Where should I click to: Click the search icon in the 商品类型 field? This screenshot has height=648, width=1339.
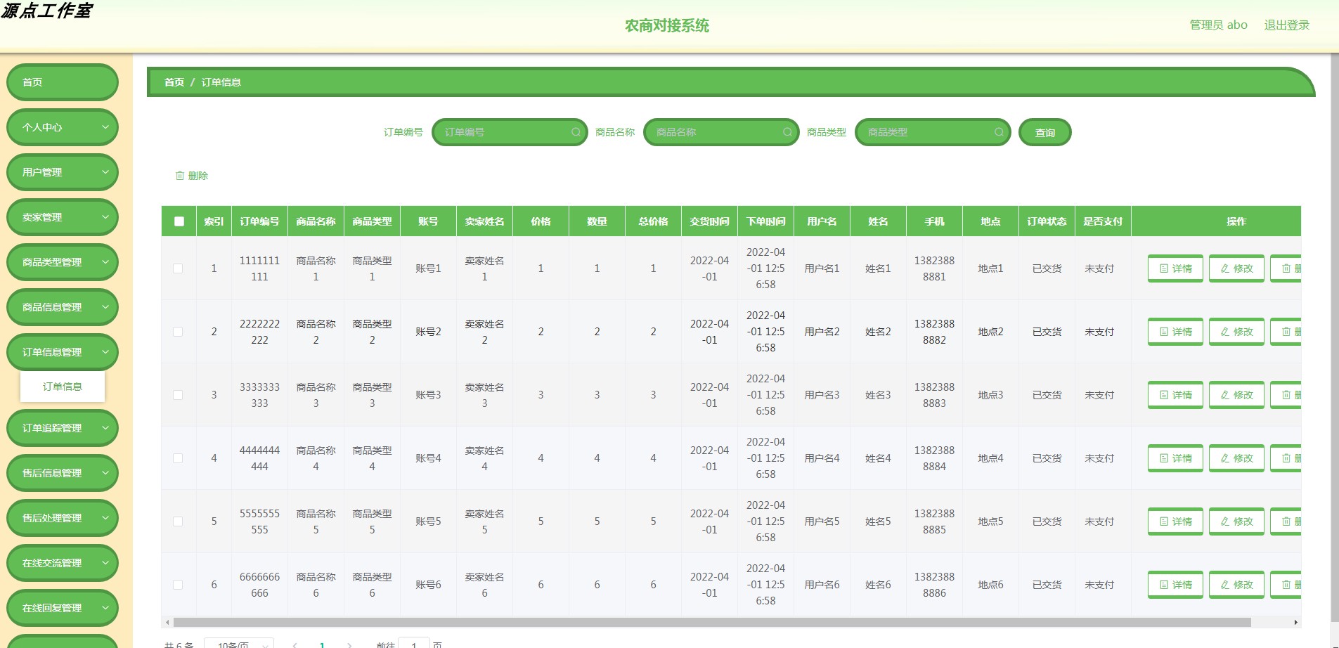point(999,132)
